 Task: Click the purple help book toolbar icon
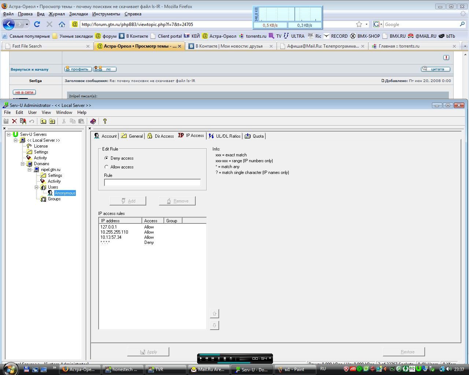(x=93, y=121)
